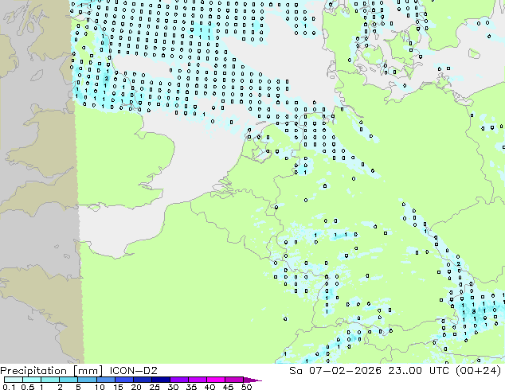
Task: Click the 35–40 mm magenta legend box
Action: pos(198,380)
